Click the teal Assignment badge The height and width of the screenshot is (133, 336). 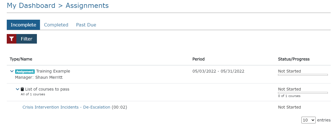tap(25, 71)
